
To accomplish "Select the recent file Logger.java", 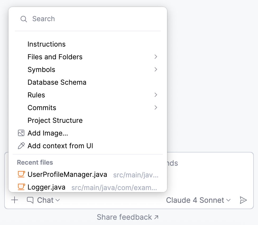I will tap(47, 187).
